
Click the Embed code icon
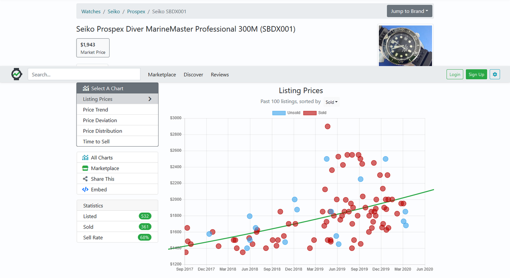pyautogui.click(x=85, y=190)
